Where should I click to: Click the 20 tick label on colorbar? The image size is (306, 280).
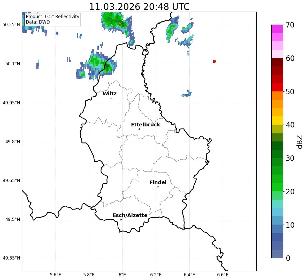290,192
